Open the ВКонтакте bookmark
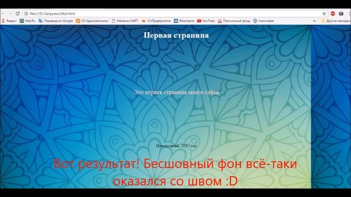 click(x=184, y=21)
